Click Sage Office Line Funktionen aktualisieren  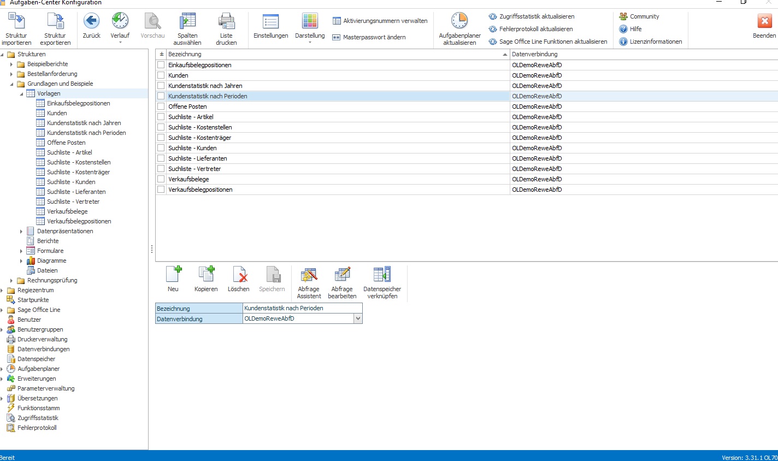pos(548,42)
